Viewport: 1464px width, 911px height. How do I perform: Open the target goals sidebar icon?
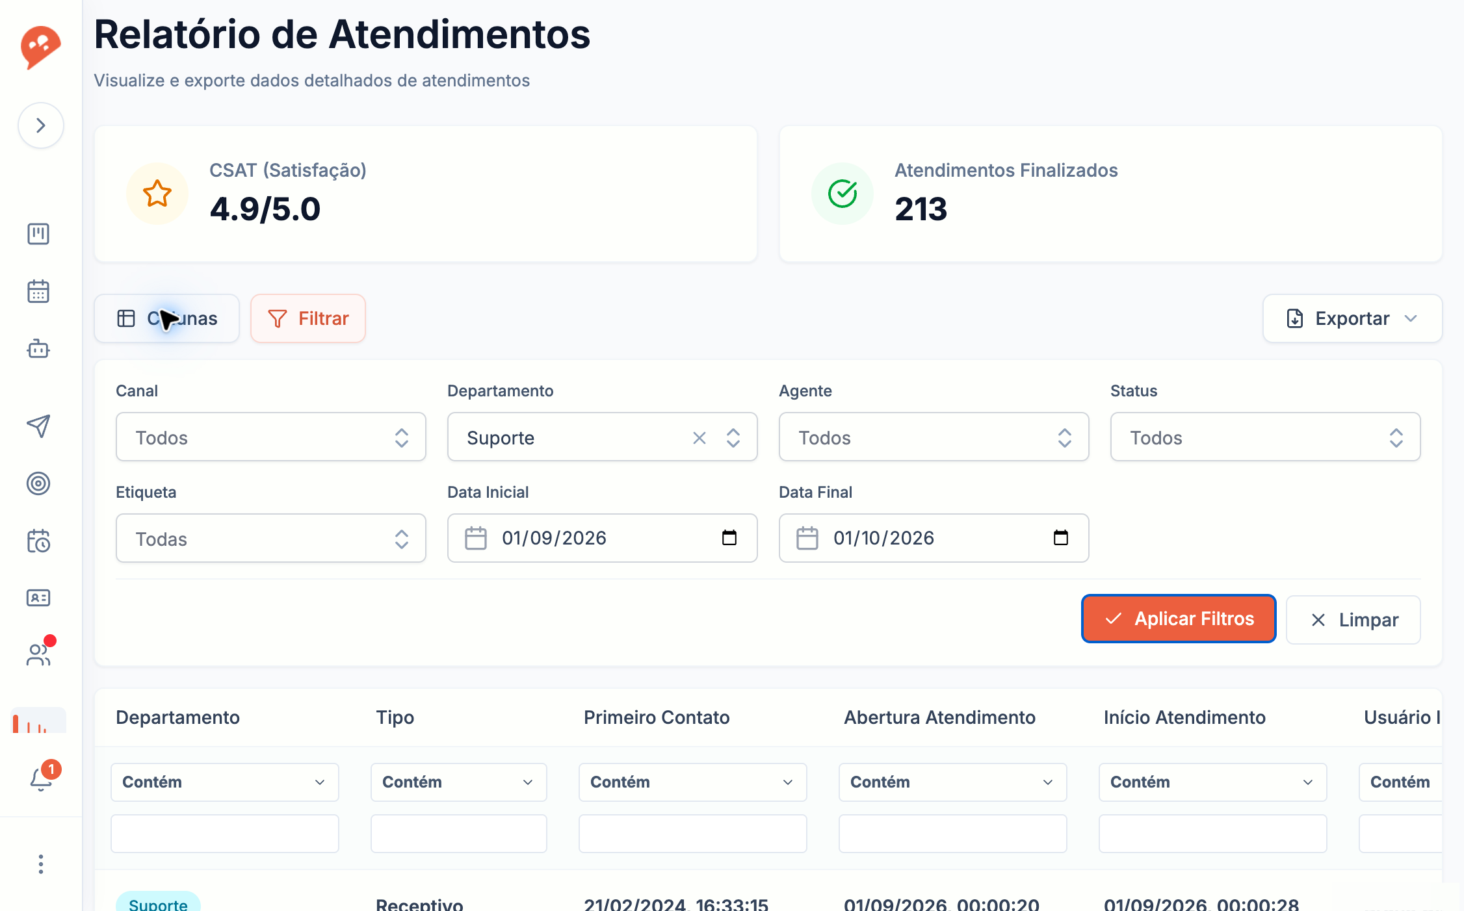pos(38,483)
